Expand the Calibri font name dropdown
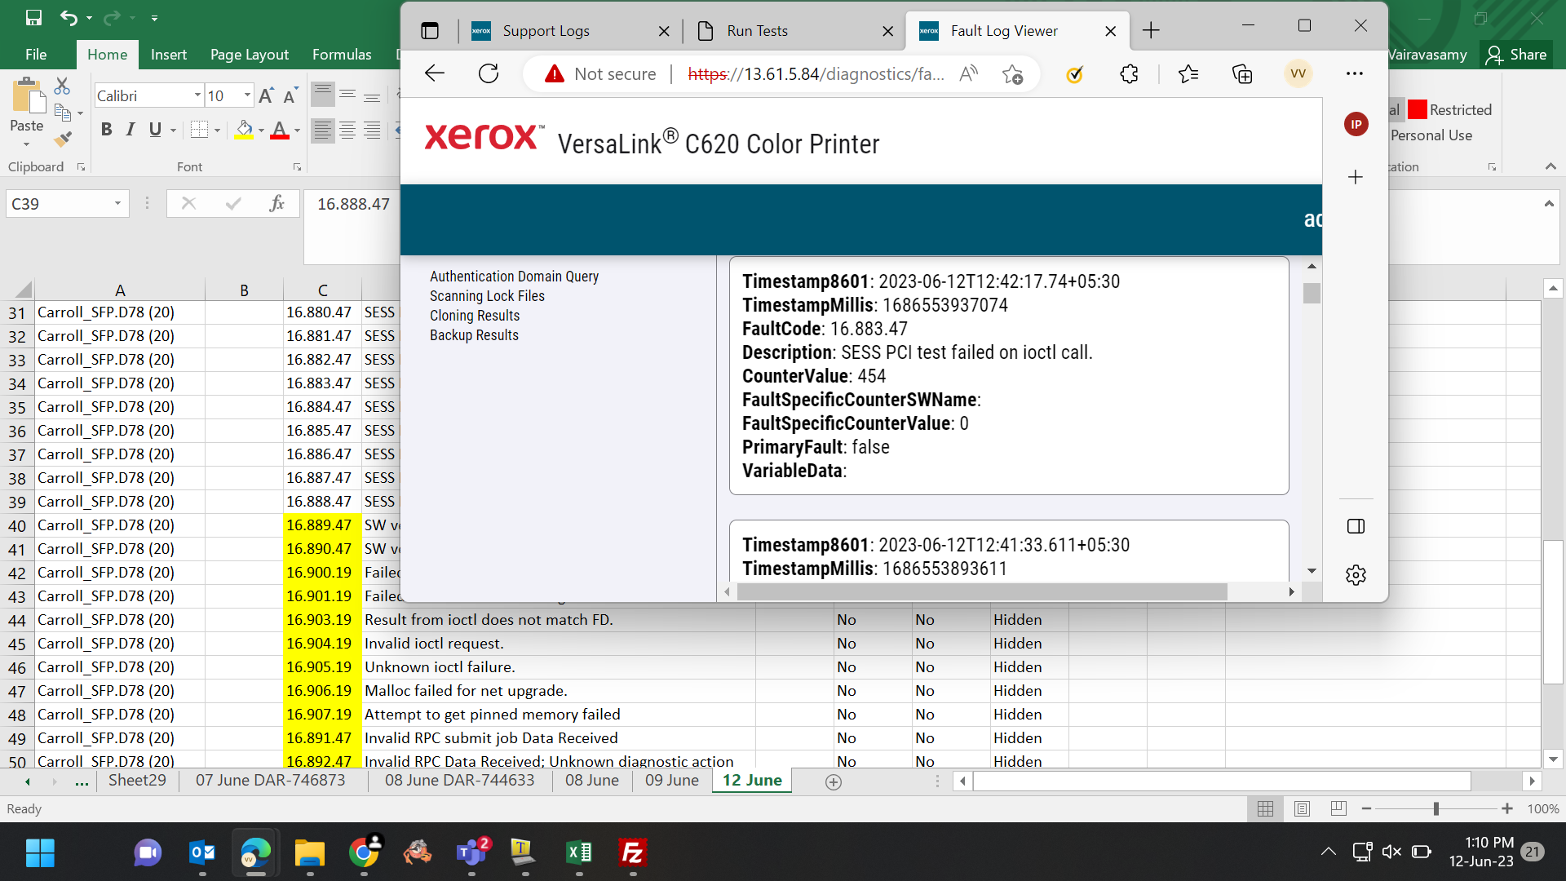The image size is (1566, 881). (197, 95)
